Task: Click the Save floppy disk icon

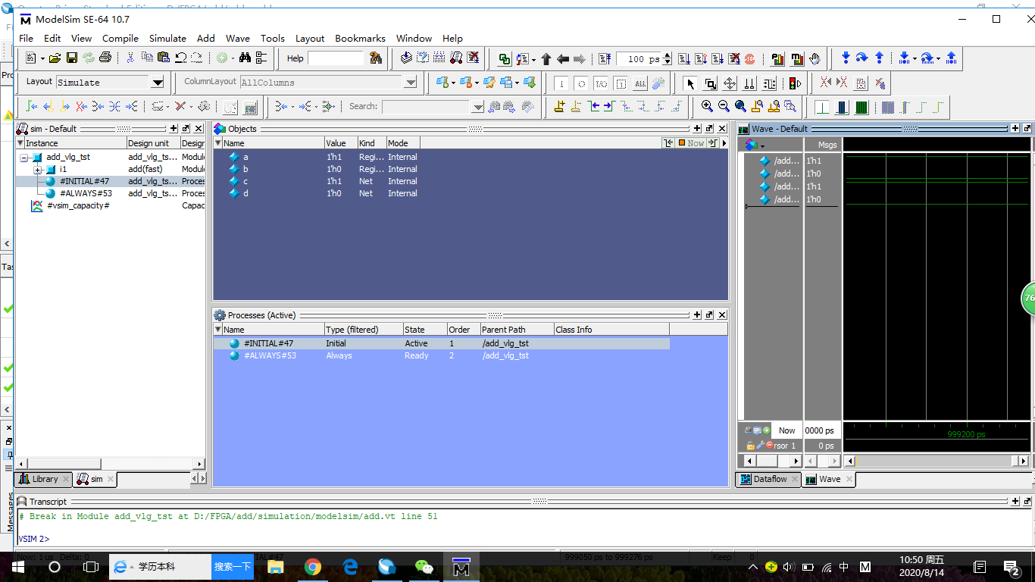Action: (x=72, y=58)
